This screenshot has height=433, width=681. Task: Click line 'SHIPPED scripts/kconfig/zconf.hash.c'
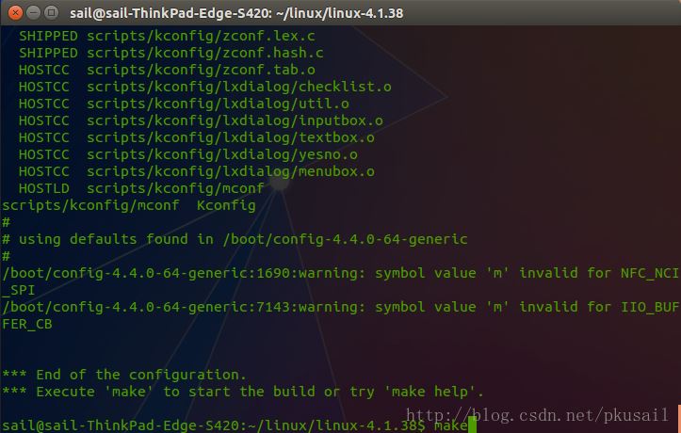[171, 53]
